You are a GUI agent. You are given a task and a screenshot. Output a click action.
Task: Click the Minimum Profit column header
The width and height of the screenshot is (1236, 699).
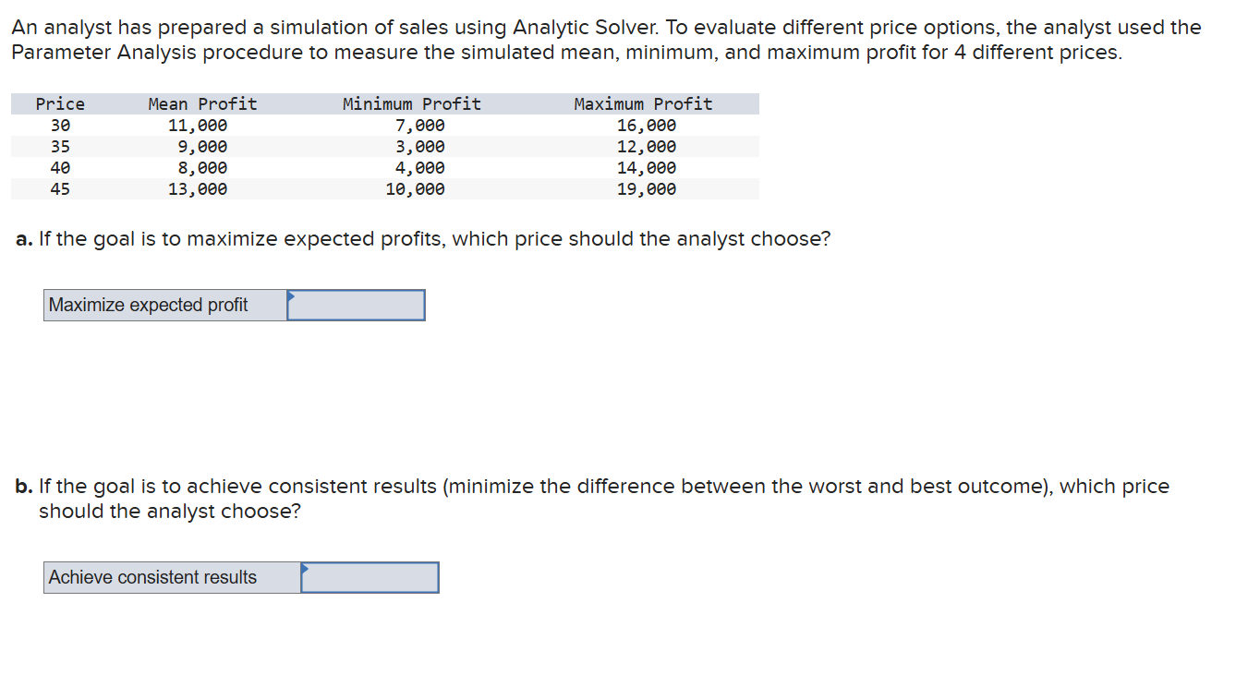click(x=412, y=103)
